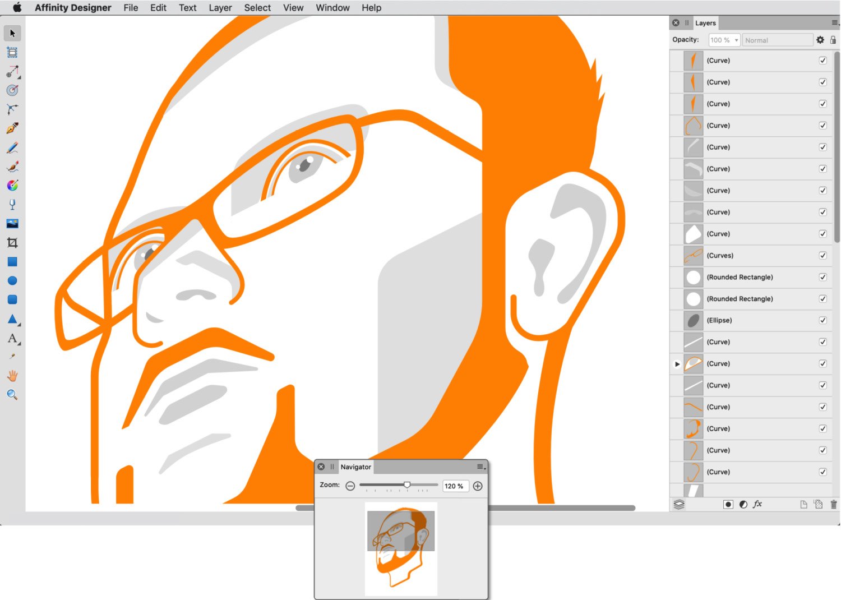The height and width of the screenshot is (600, 841).
Task: Collapse the Layers panel with pause-bar icon
Action: [x=687, y=23]
